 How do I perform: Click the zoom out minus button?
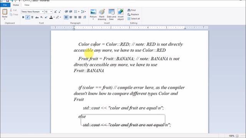click(237, 136)
